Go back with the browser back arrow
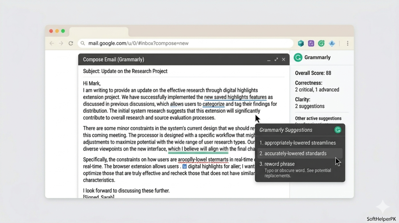Viewport: 399px width, 223px height. pos(52,43)
